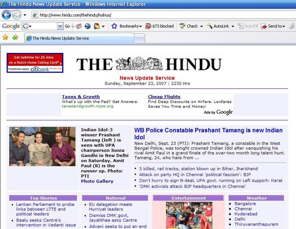Click the Send to toolbar button
This screenshot has height=229, width=296.
pos(272,26)
